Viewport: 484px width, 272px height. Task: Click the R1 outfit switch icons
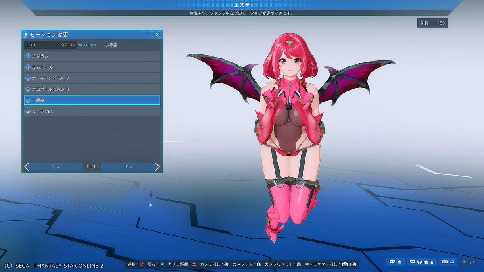tap(421, 262)
